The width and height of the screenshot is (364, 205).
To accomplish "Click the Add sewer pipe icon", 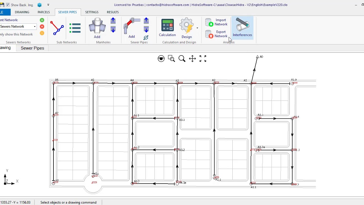I will (x=132, y=28).
